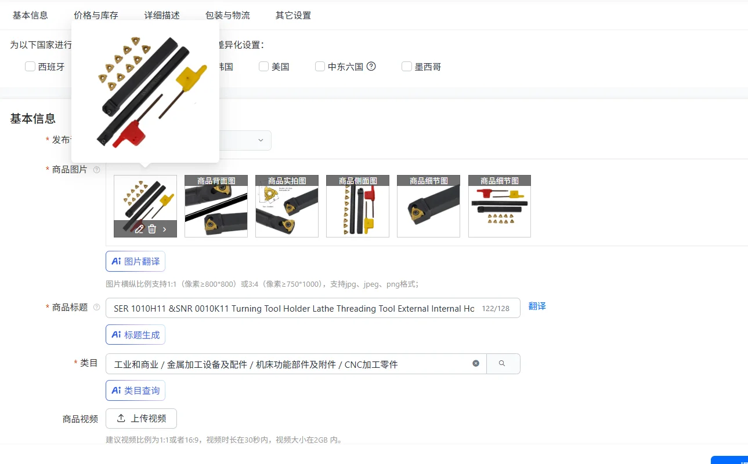Enable the 墨西哥 checkbox
Screen dimensions: 748x464
[407, 67]
